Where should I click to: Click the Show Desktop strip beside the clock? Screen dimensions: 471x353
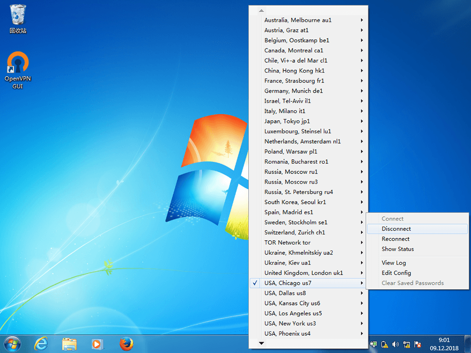coord(468,344)
